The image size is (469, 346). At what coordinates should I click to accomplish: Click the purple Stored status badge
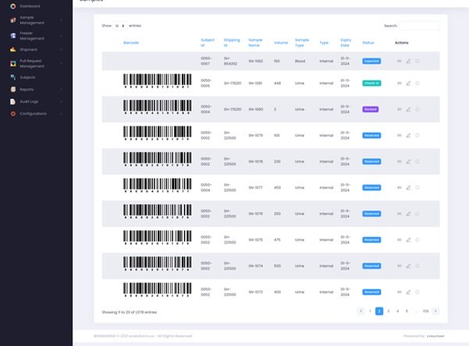point(371,109)
